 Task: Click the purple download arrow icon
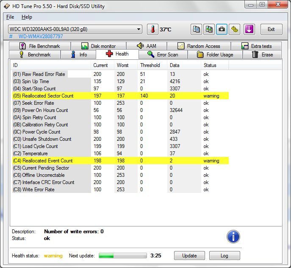click(x=249, y=29)
